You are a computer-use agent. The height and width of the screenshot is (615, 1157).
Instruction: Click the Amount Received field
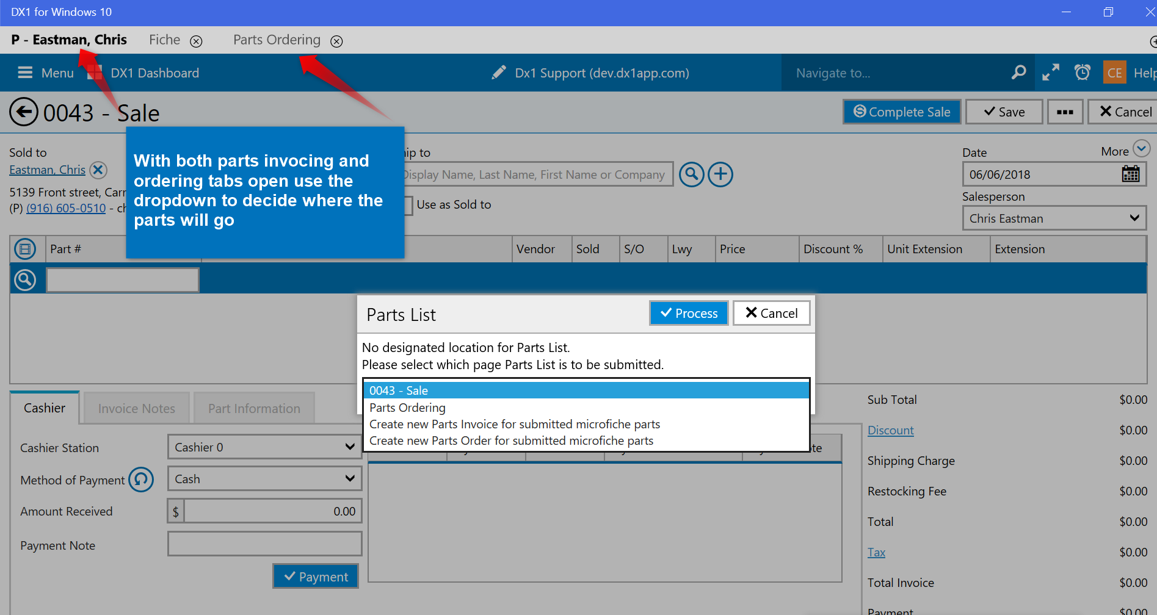[272, 511]
